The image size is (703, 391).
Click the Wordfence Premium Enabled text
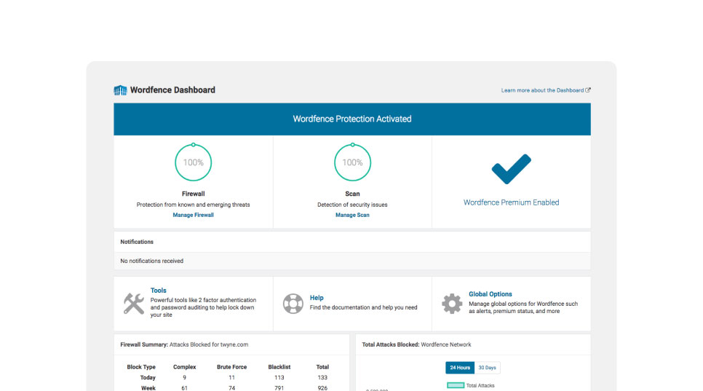pyautogui.click(x=511, y=202)
